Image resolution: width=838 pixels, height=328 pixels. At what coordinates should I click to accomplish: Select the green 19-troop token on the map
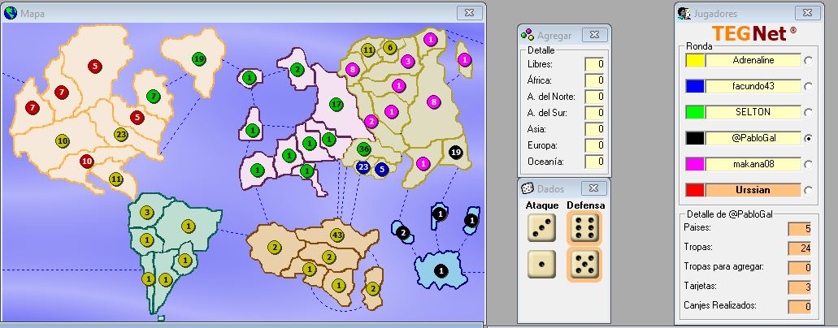[x=199, y=58]
